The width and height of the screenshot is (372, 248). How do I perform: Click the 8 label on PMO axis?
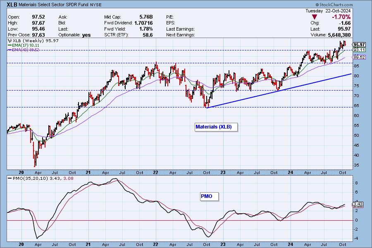356,183
